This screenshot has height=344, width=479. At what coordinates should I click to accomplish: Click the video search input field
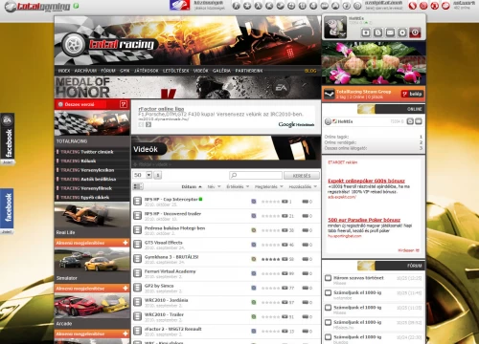[x=256, y=175]
